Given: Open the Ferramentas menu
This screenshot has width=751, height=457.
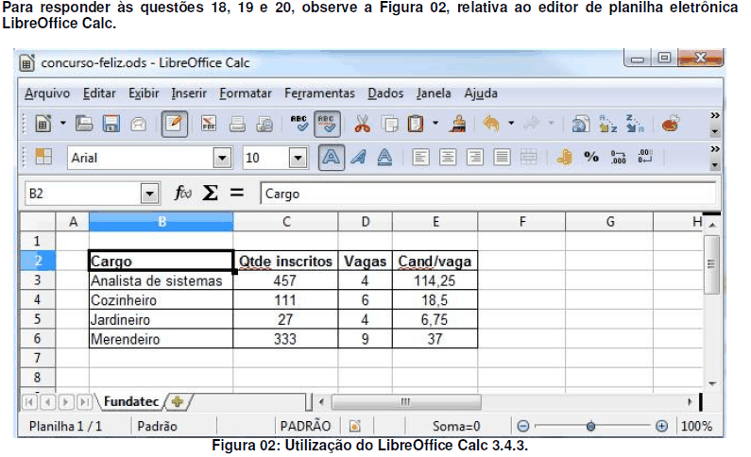Looking at the screenshot, I should click(x=319, y=93).
